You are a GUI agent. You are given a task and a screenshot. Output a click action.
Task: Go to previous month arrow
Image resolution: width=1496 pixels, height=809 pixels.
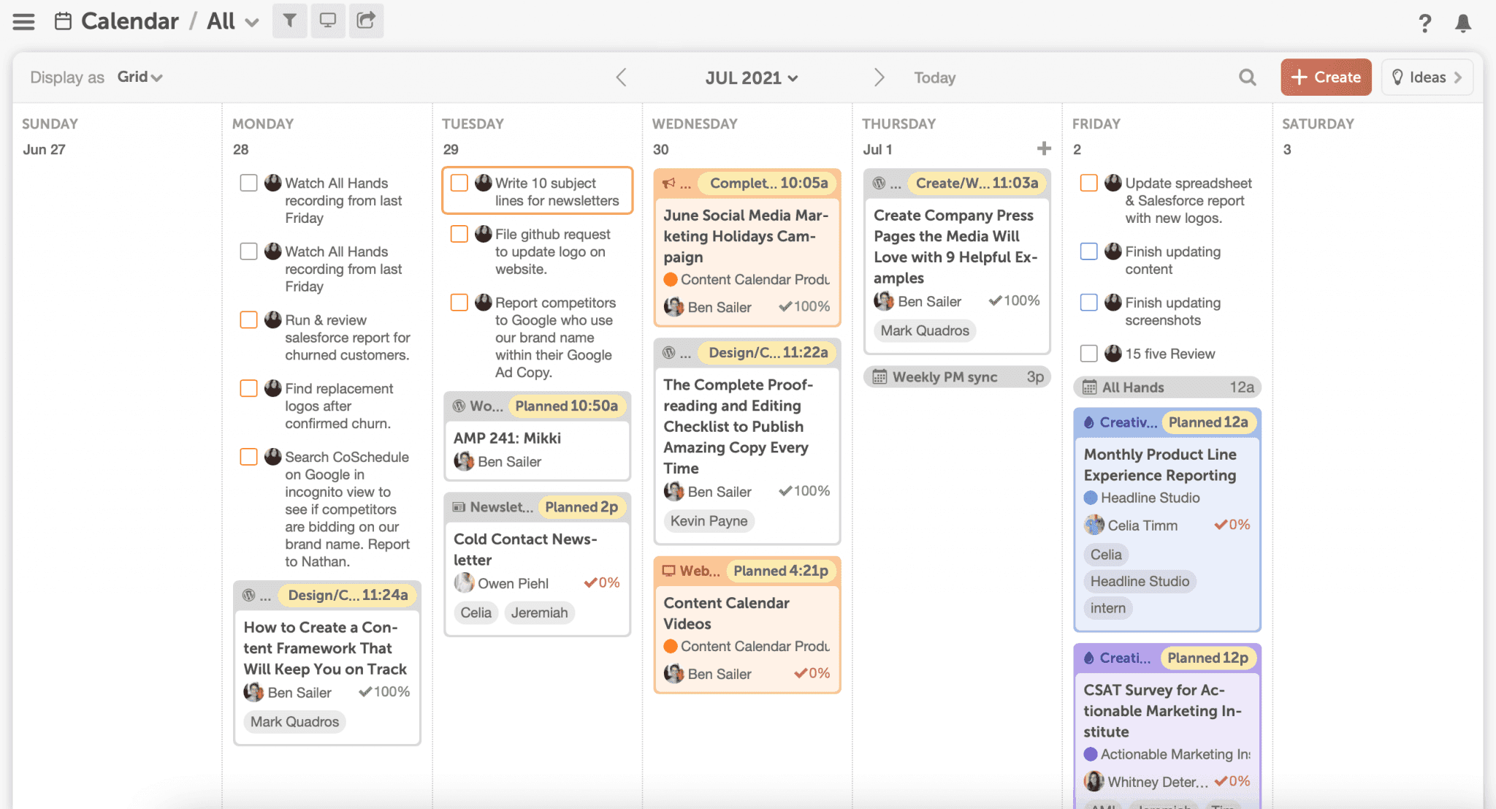click(621, 77)
